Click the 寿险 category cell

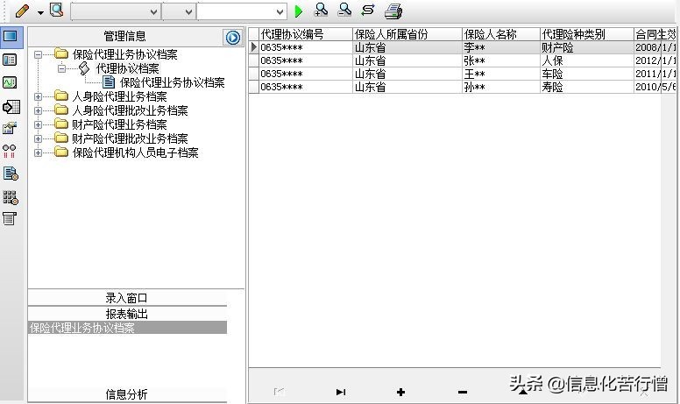(587, 87)
